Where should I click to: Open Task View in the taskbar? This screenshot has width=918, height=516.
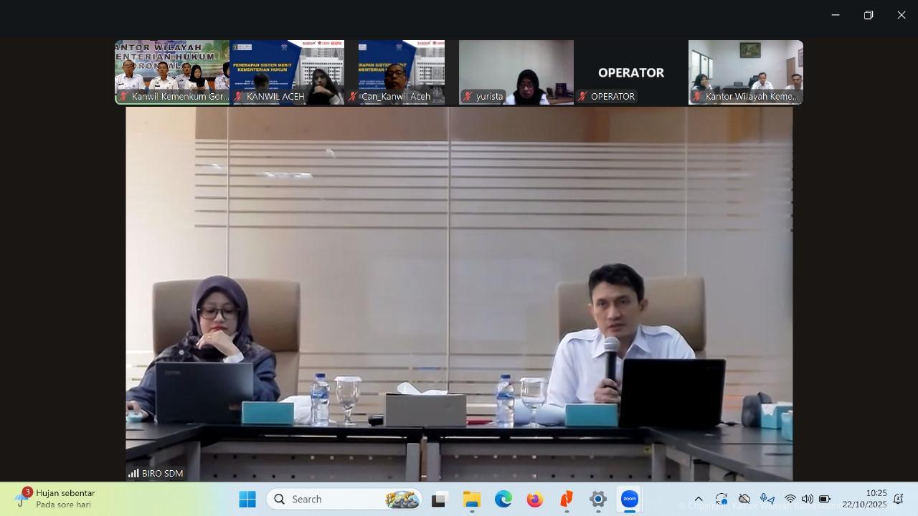439,499
